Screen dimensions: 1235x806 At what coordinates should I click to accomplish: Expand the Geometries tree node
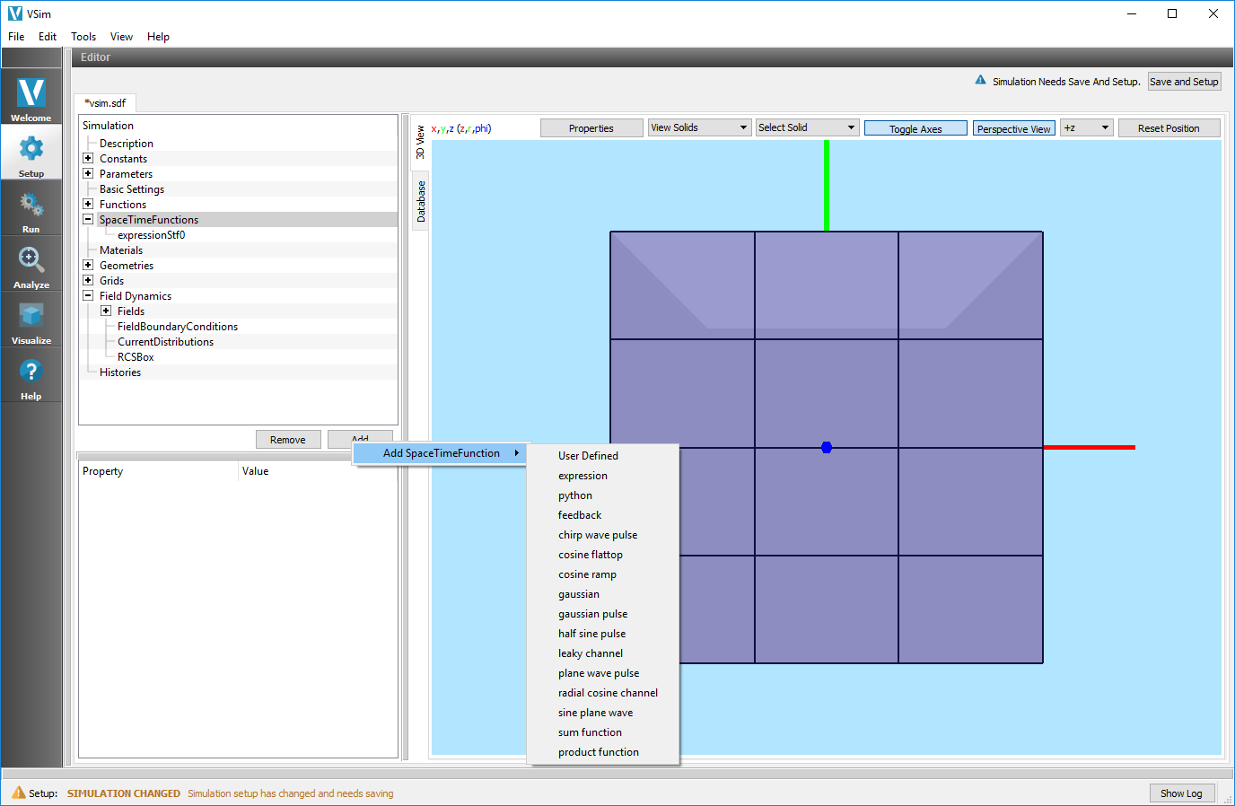88,265
